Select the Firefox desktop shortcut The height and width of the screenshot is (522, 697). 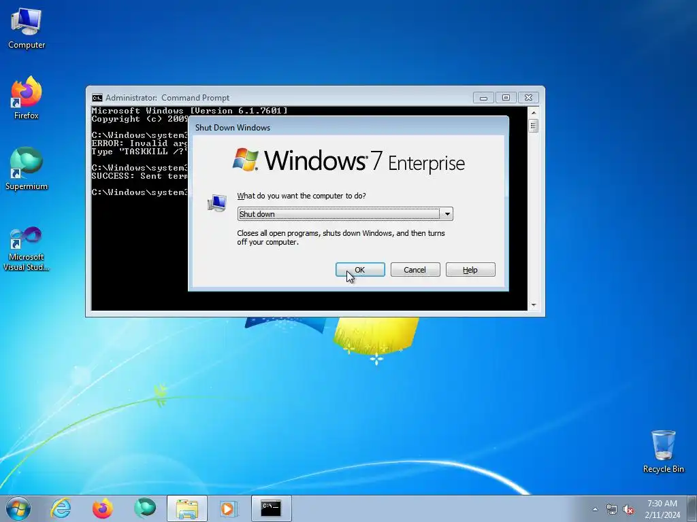tap(27, 98)
